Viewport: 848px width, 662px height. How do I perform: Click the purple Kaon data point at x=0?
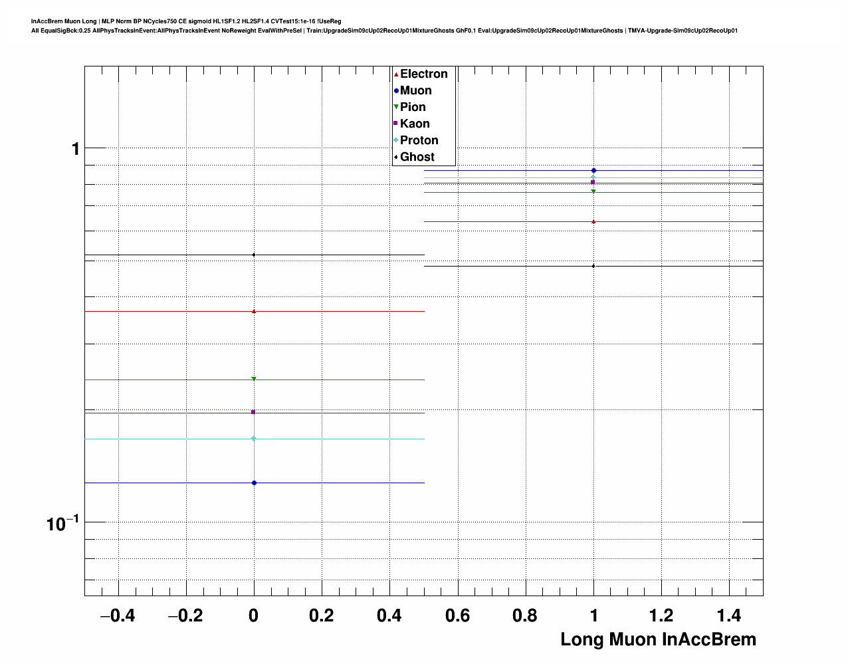(x=254, y=412)
